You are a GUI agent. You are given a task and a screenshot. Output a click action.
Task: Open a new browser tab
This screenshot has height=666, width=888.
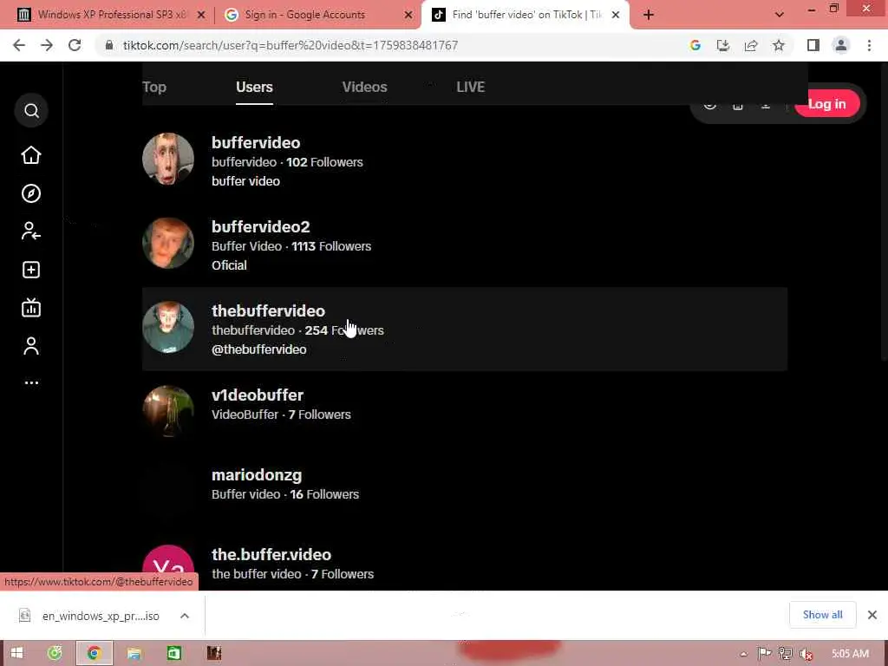point(649,15)
